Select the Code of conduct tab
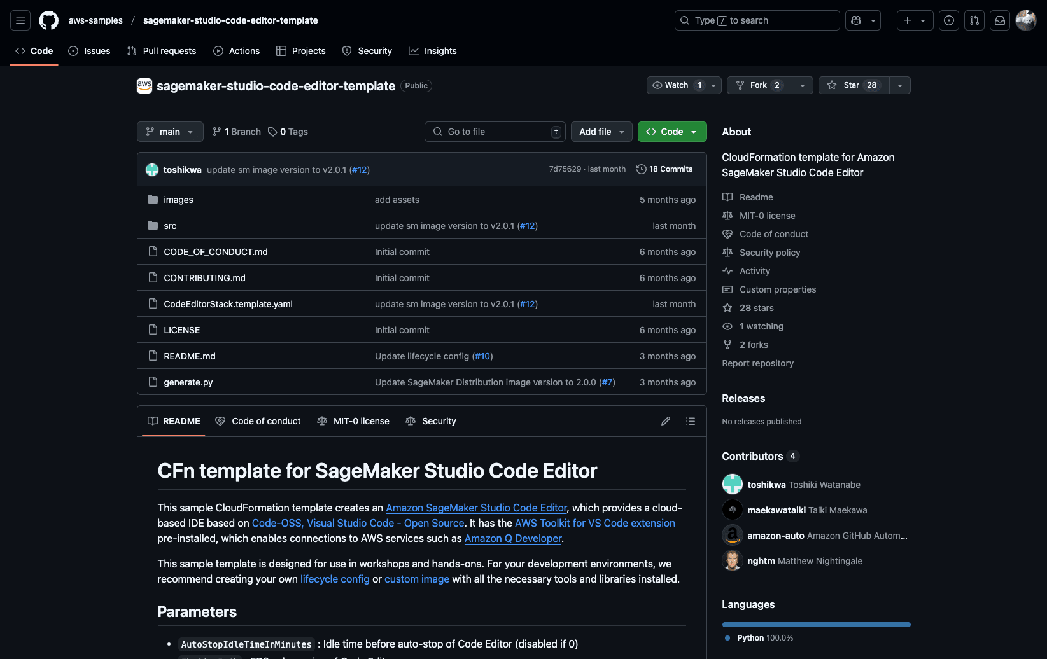1047x659 pixels. (258, 421)
